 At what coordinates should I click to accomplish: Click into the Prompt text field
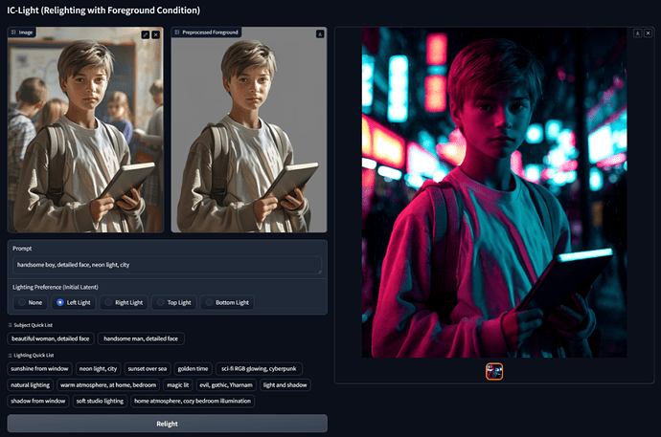167,265
